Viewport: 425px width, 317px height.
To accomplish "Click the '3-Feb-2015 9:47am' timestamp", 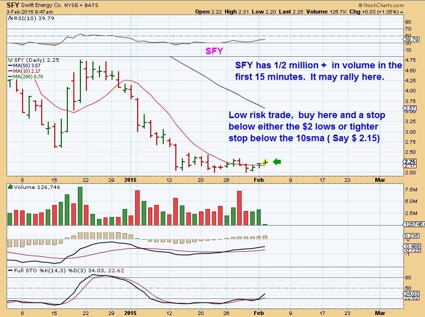I will click(30, 12).
